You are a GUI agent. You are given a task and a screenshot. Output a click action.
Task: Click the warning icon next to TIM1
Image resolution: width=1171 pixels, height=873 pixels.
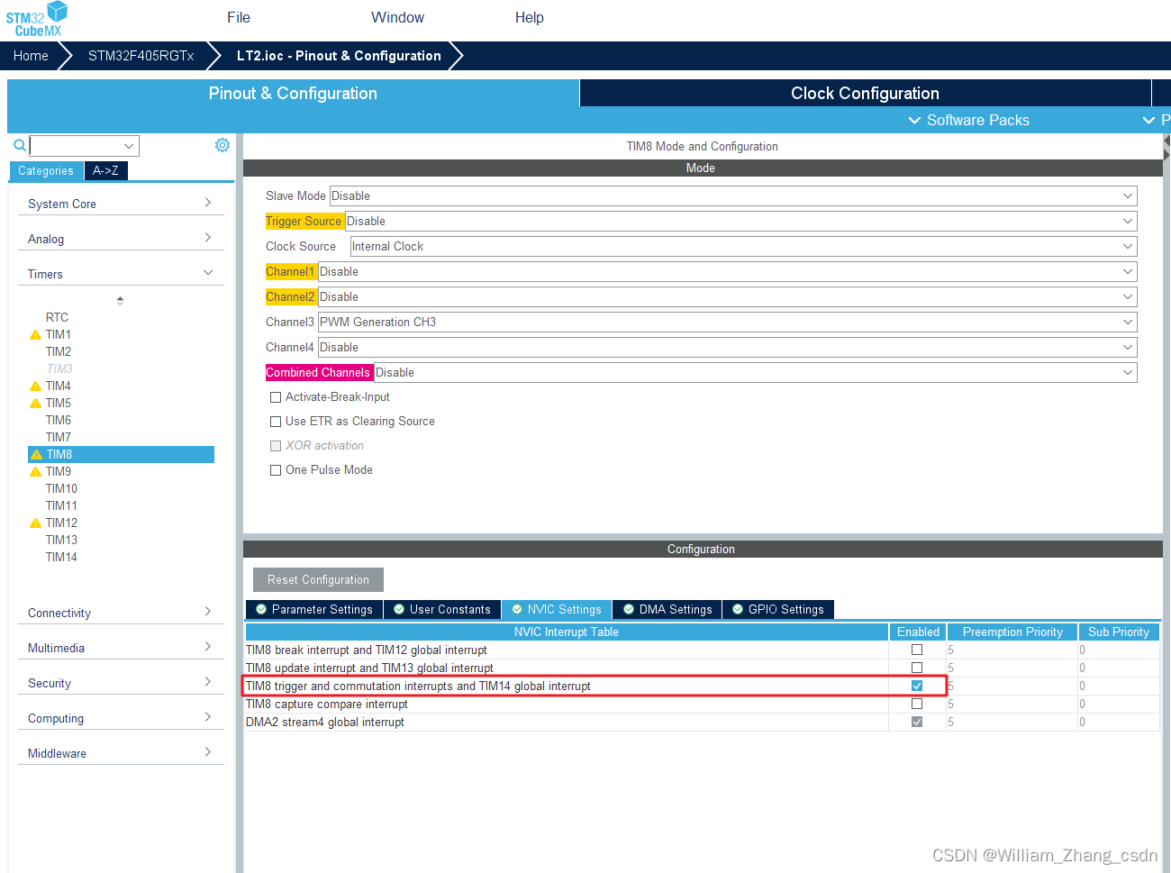(36, 335)
